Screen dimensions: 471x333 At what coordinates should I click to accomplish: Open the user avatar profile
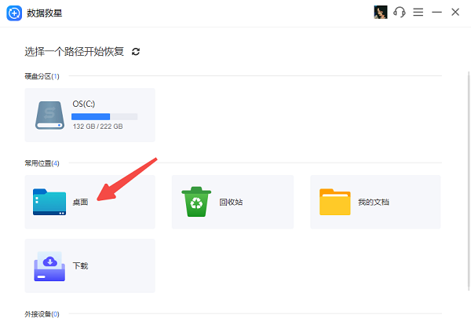point(380,13)
